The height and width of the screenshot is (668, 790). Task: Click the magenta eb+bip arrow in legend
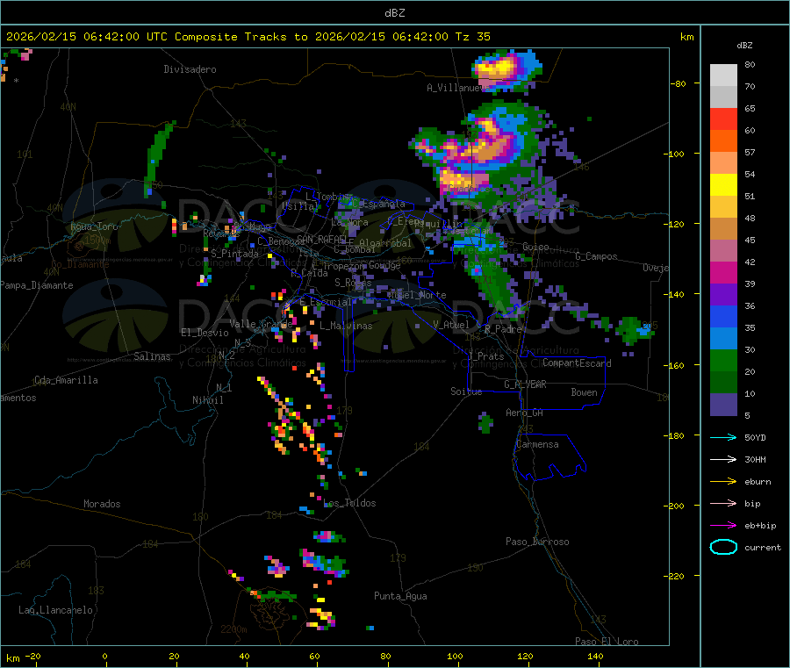tap(723, 525)
